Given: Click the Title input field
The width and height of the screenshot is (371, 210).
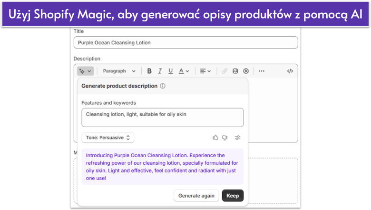Looking at the screenshot, I should tap(185, 42).
